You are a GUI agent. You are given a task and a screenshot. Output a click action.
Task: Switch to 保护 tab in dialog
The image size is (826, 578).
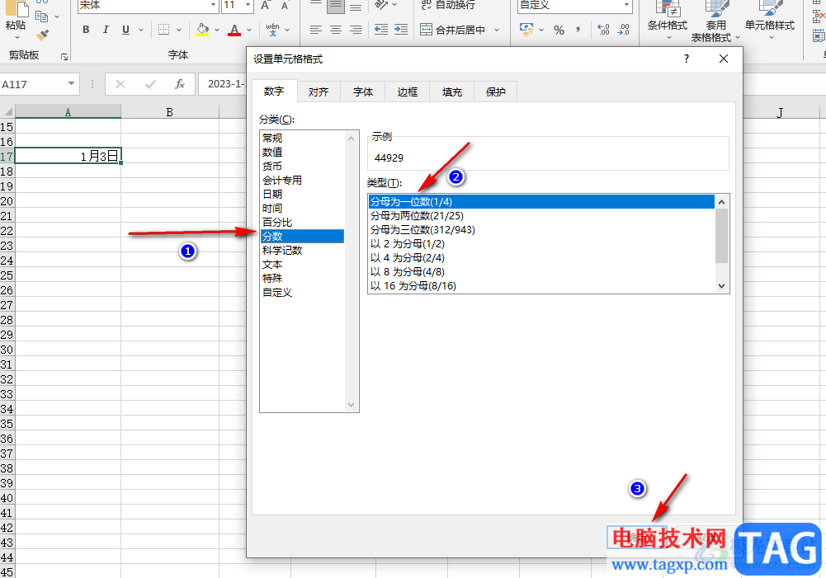coord(496,92)
